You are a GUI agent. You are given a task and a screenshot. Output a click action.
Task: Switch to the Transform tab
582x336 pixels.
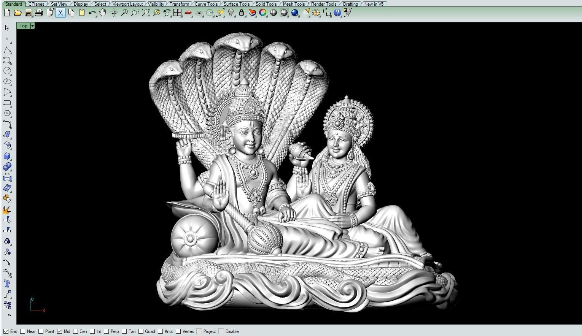(179, 4)
